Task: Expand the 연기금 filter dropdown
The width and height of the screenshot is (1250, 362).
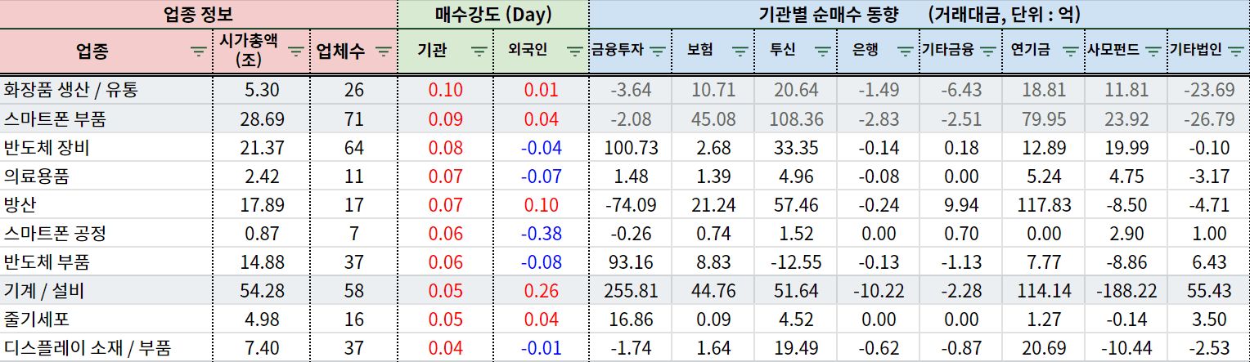Action: 1070,51
